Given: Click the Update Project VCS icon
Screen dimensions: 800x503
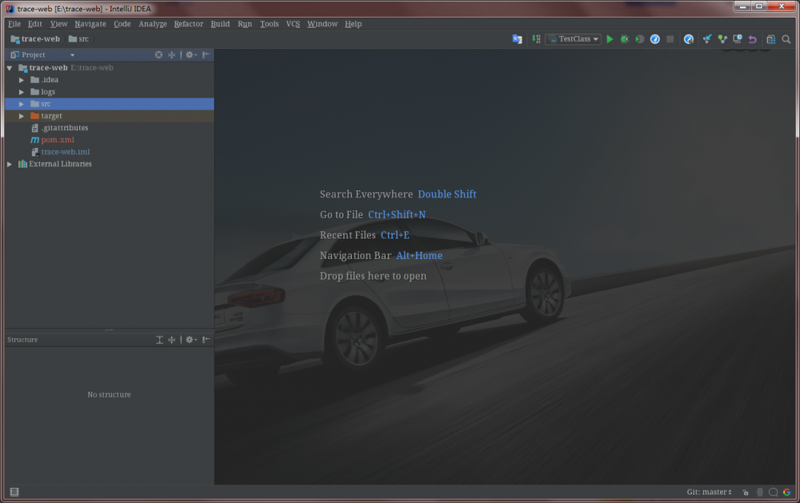Looking at the screenshot, I should (x=706, y=38).
